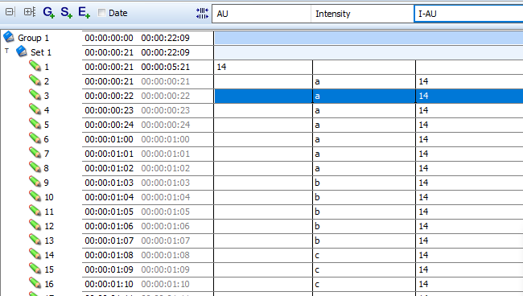Select Intensity cell 'c' in event 14
This screenshot has width=523, height=296.
click(364, 255)
